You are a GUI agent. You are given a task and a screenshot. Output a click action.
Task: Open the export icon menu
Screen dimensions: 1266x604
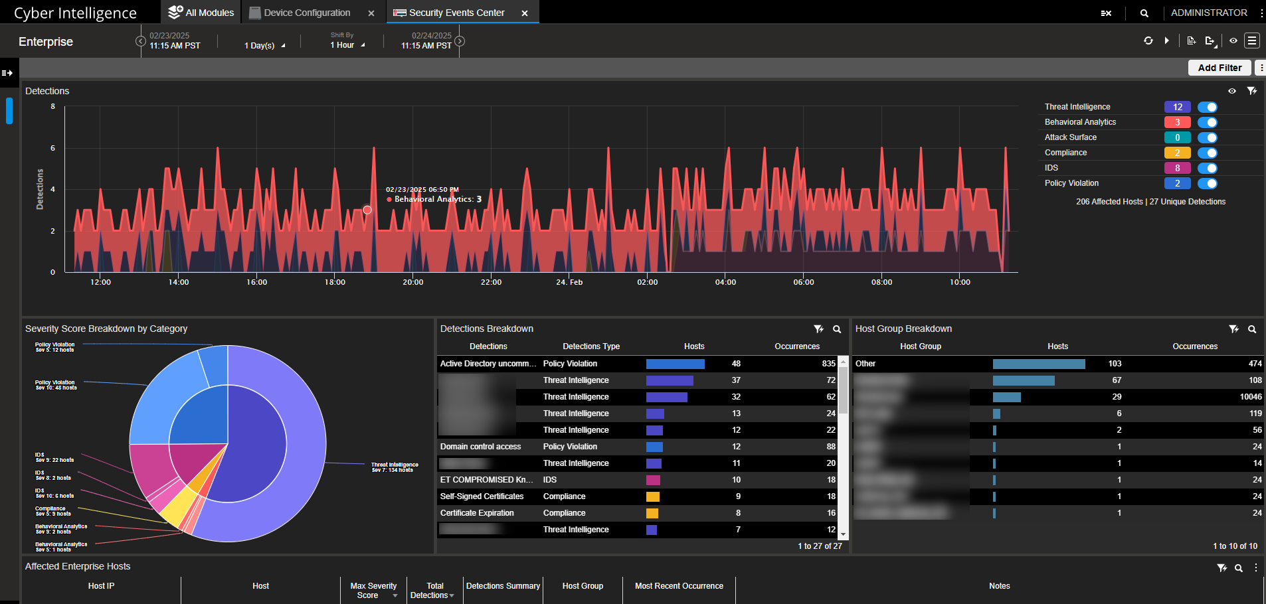point(1210,41)
